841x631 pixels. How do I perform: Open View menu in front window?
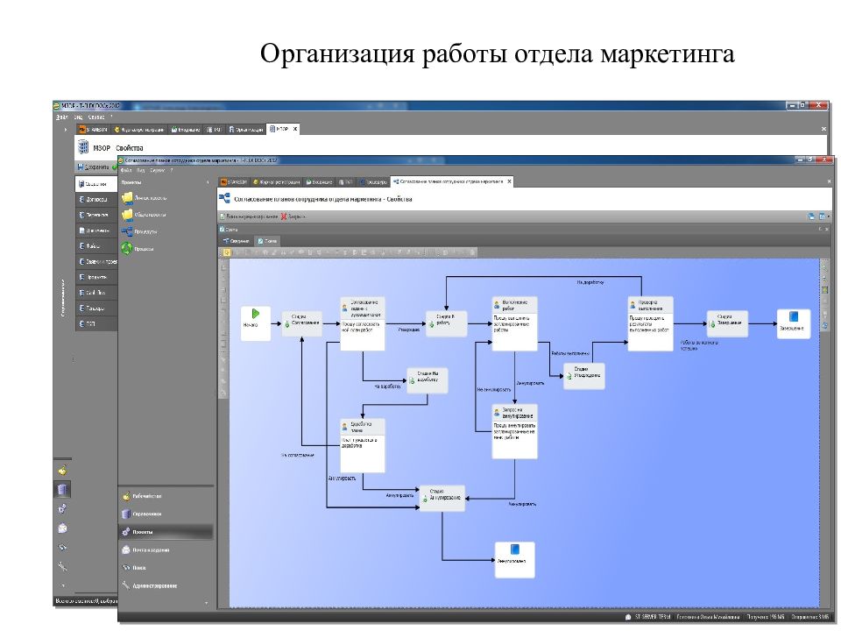click(x=140, y=170)
